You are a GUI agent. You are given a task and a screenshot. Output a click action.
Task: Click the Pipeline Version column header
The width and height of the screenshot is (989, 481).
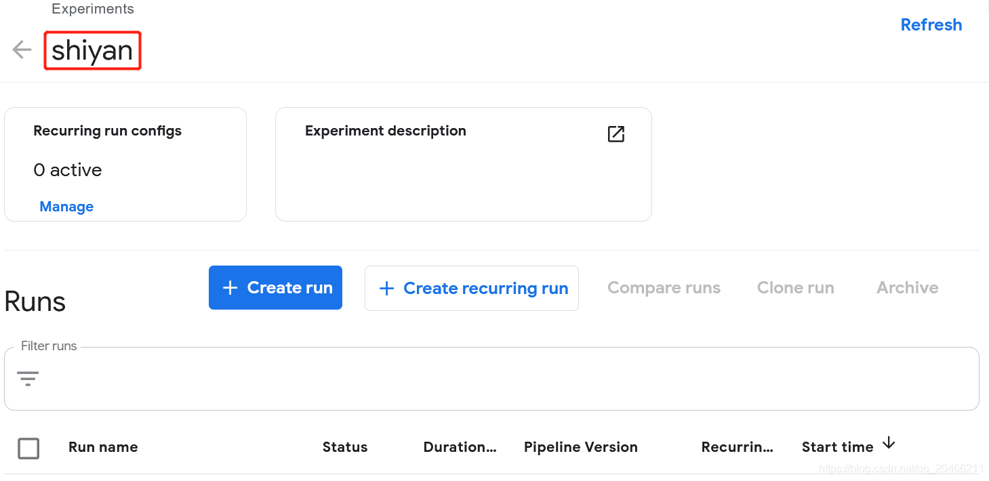tap(581, 447)
